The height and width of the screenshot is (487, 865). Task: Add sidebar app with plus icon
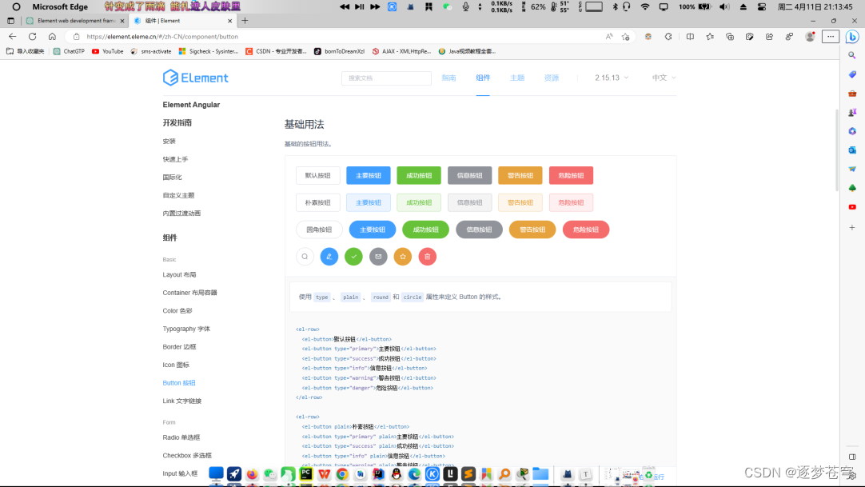852,227
